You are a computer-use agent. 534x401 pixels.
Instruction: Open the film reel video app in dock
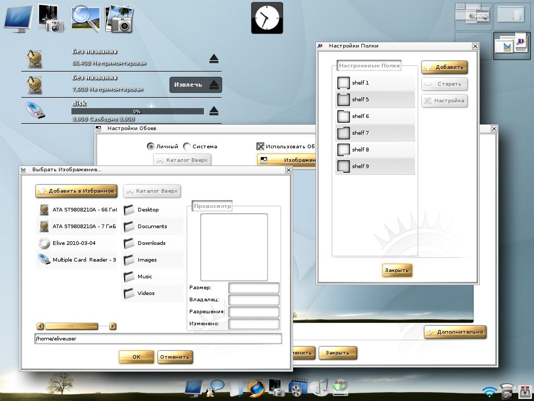tap(297, 388)
